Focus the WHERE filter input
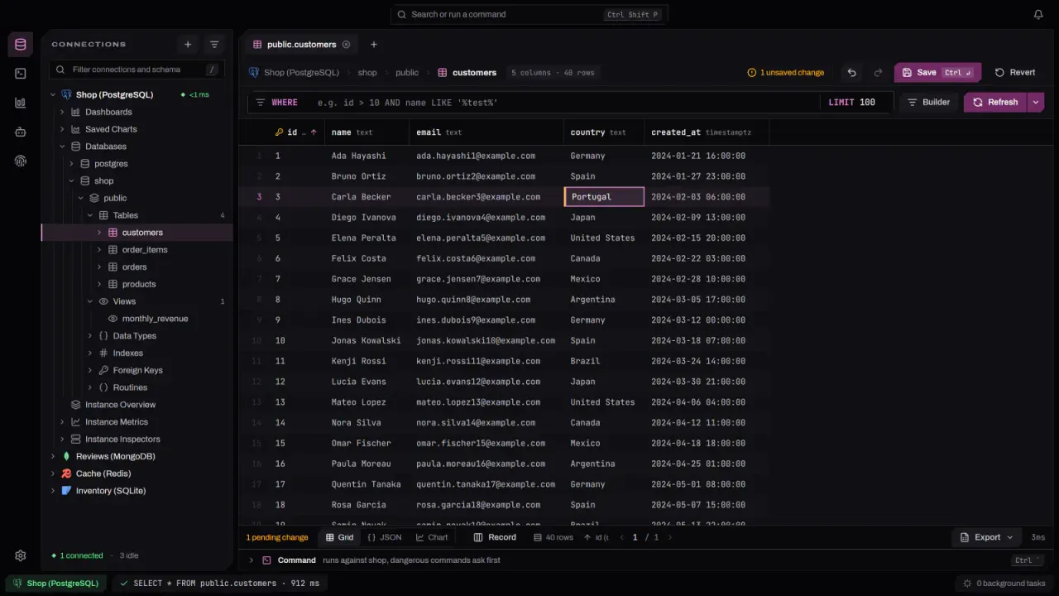 tap(567, 103)
